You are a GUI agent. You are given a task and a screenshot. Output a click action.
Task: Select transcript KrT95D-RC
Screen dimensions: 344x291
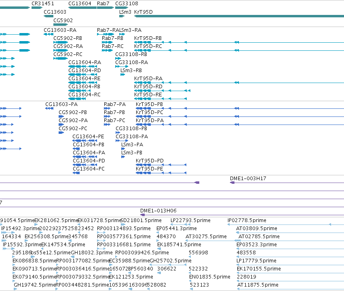coord(148,46)
